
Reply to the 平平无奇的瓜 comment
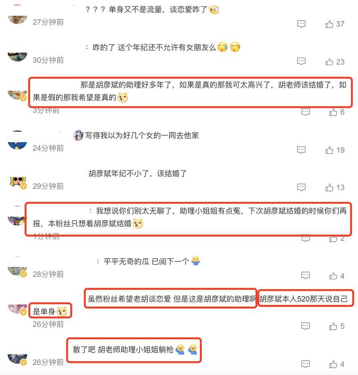305,276
